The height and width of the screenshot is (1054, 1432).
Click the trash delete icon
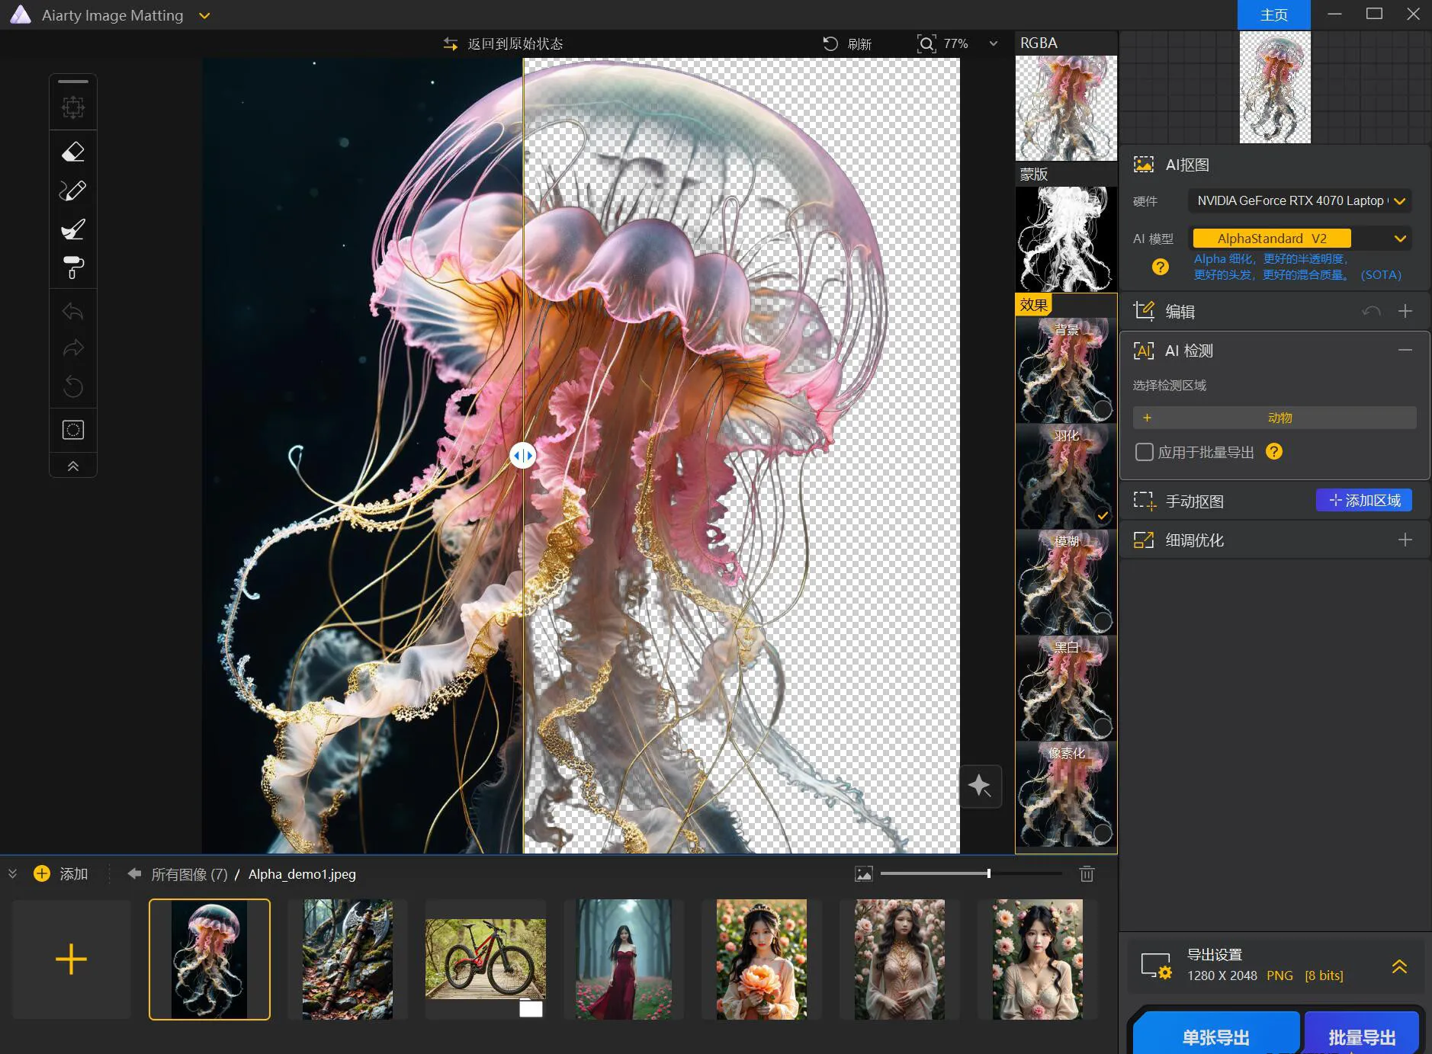tap(1087, 874)
